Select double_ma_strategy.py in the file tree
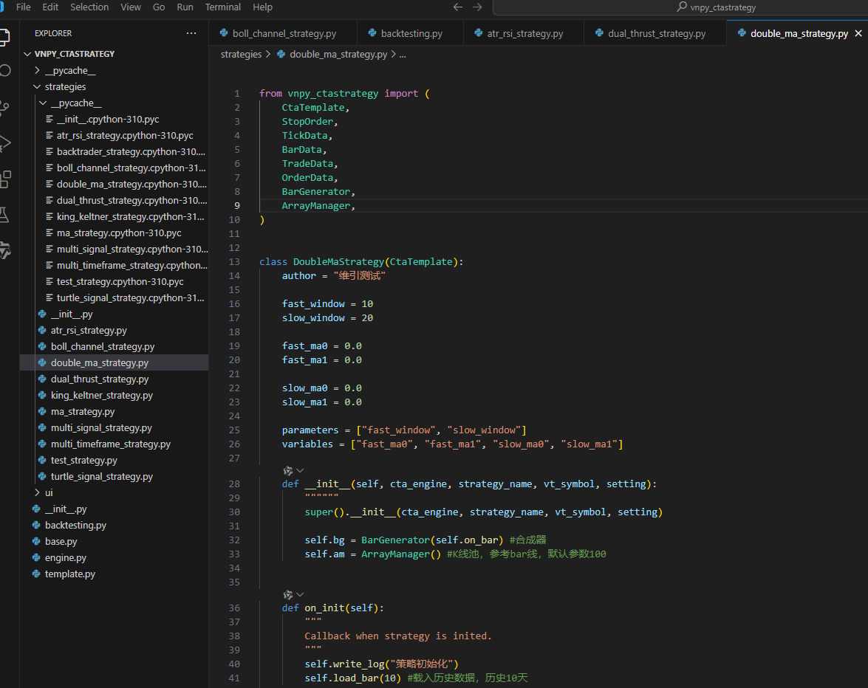Screen dimensions: 868x688 [100, 362]
